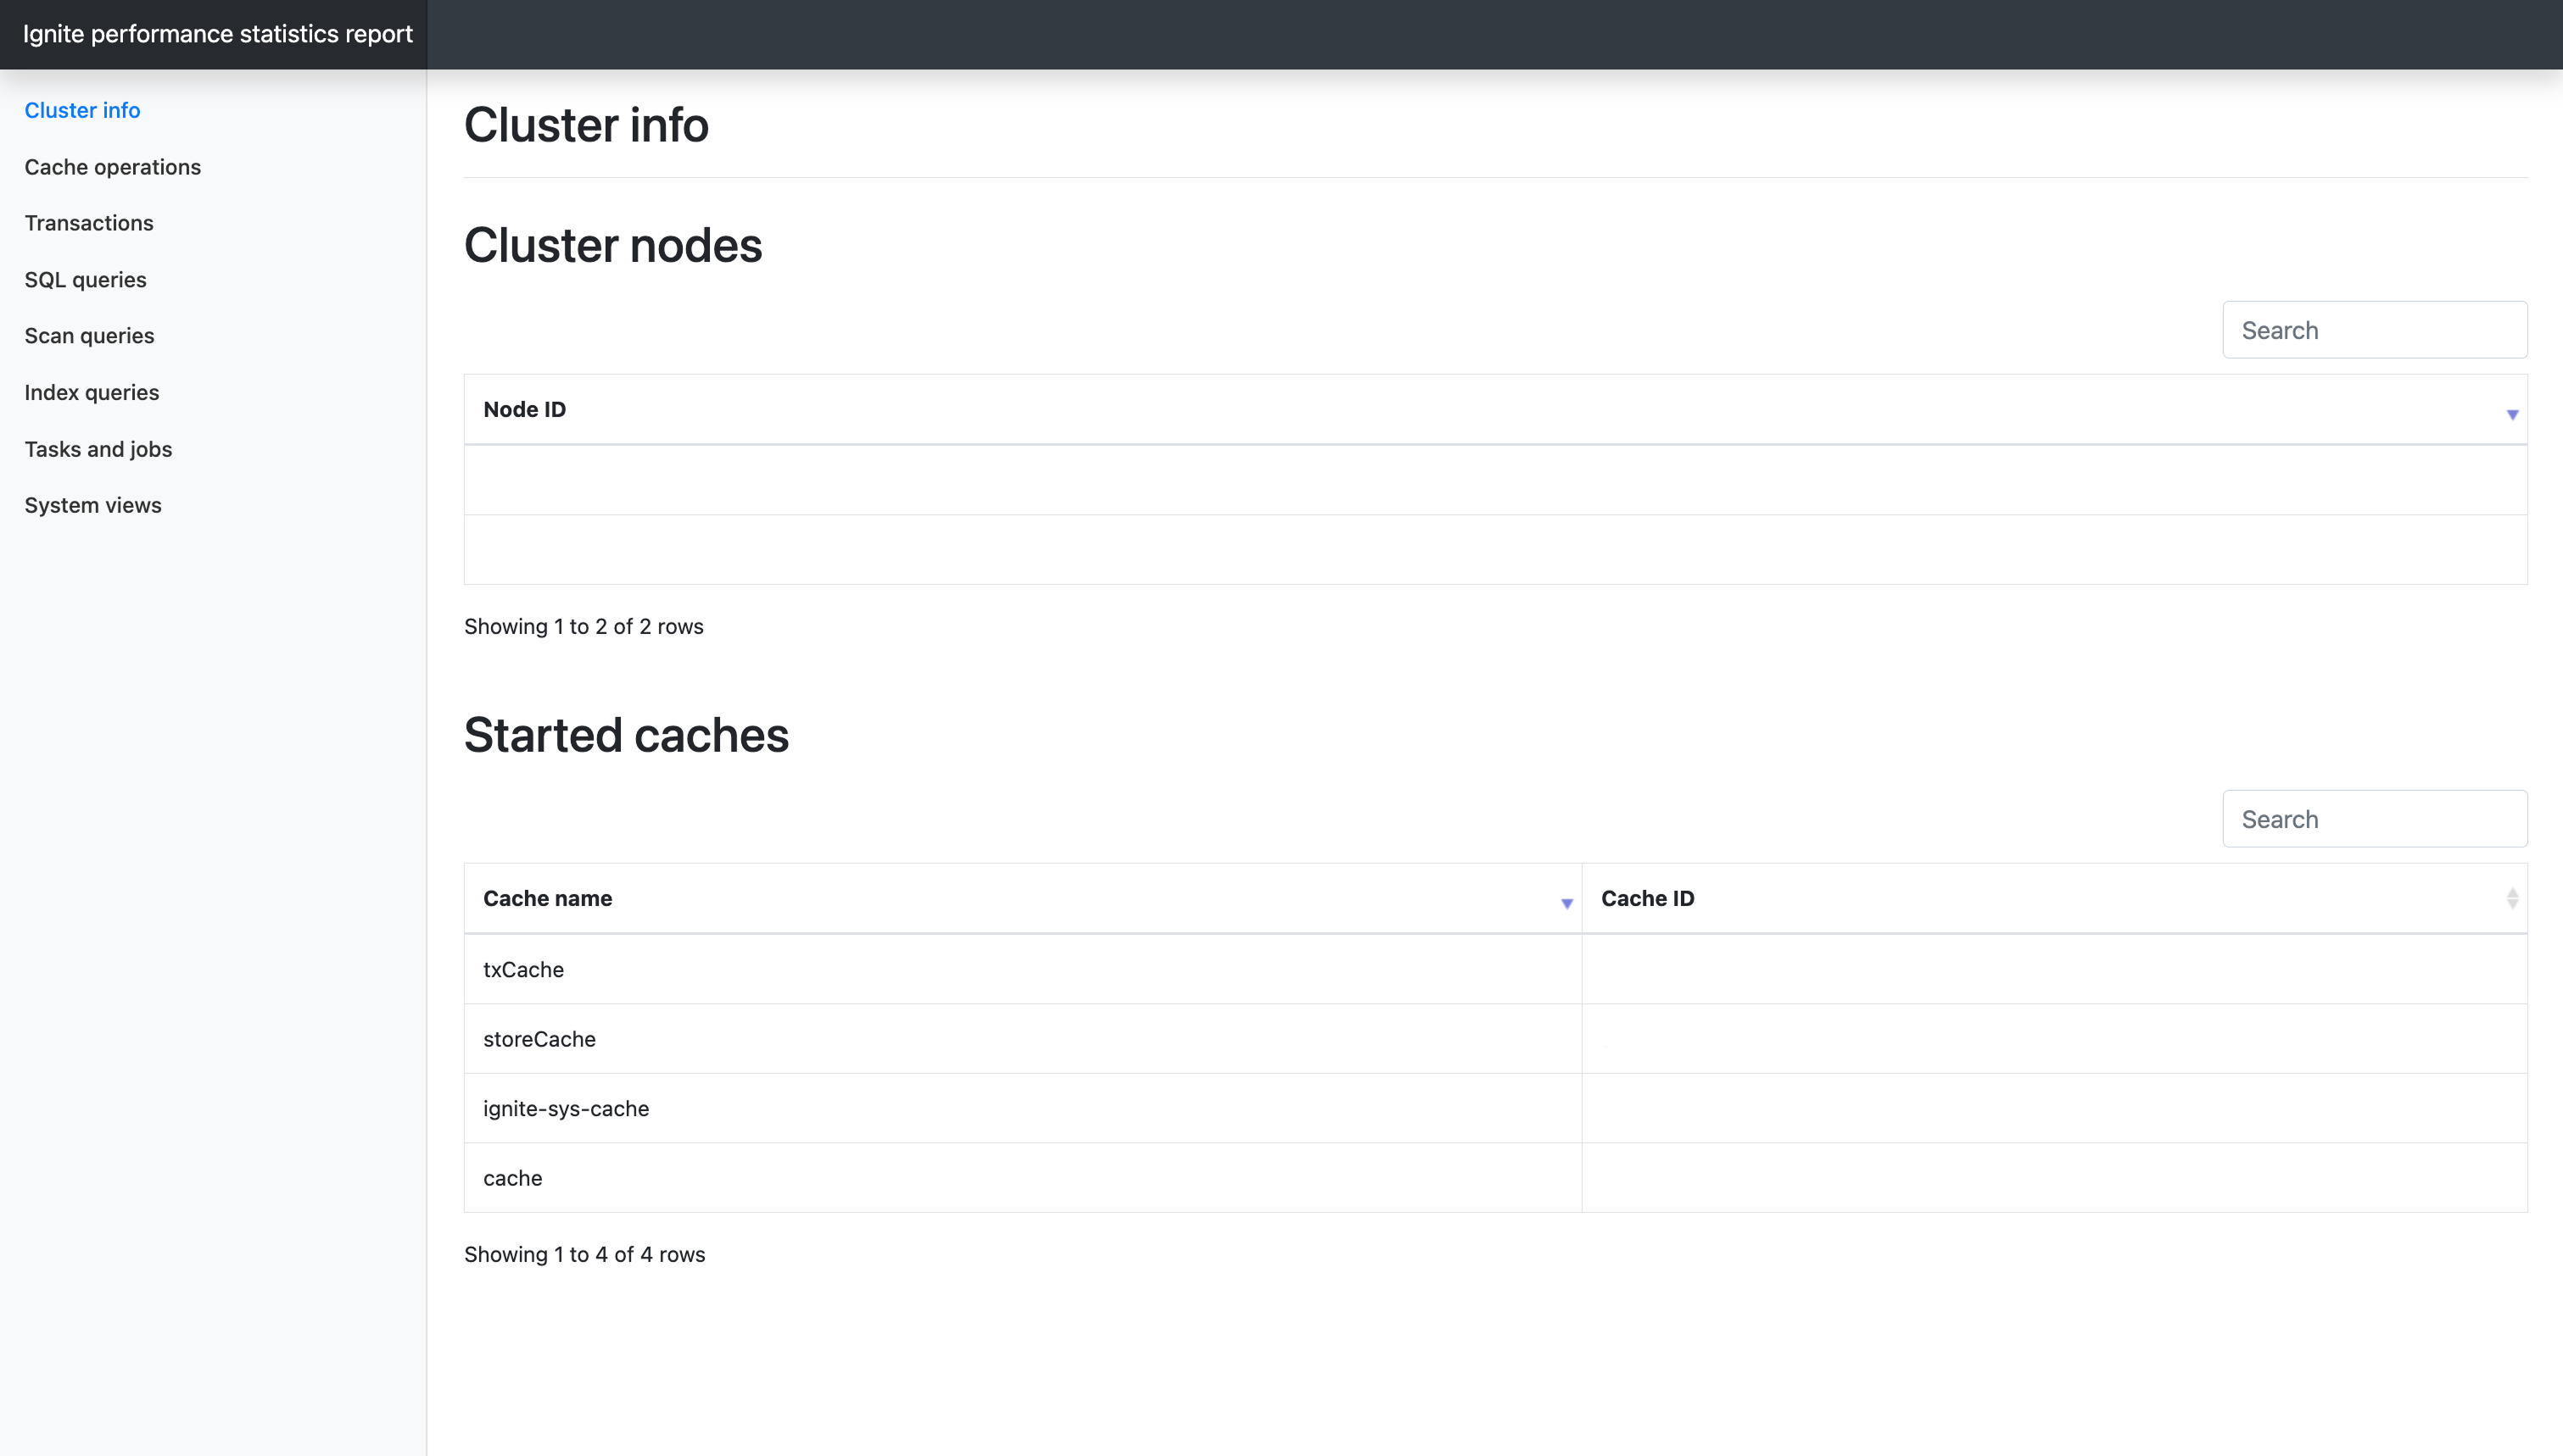
Task: Open SQL queries page
Action: (x=85, y=280)
